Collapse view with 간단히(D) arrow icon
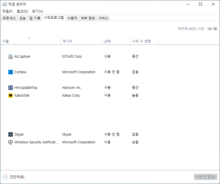 tap(5, 177)
